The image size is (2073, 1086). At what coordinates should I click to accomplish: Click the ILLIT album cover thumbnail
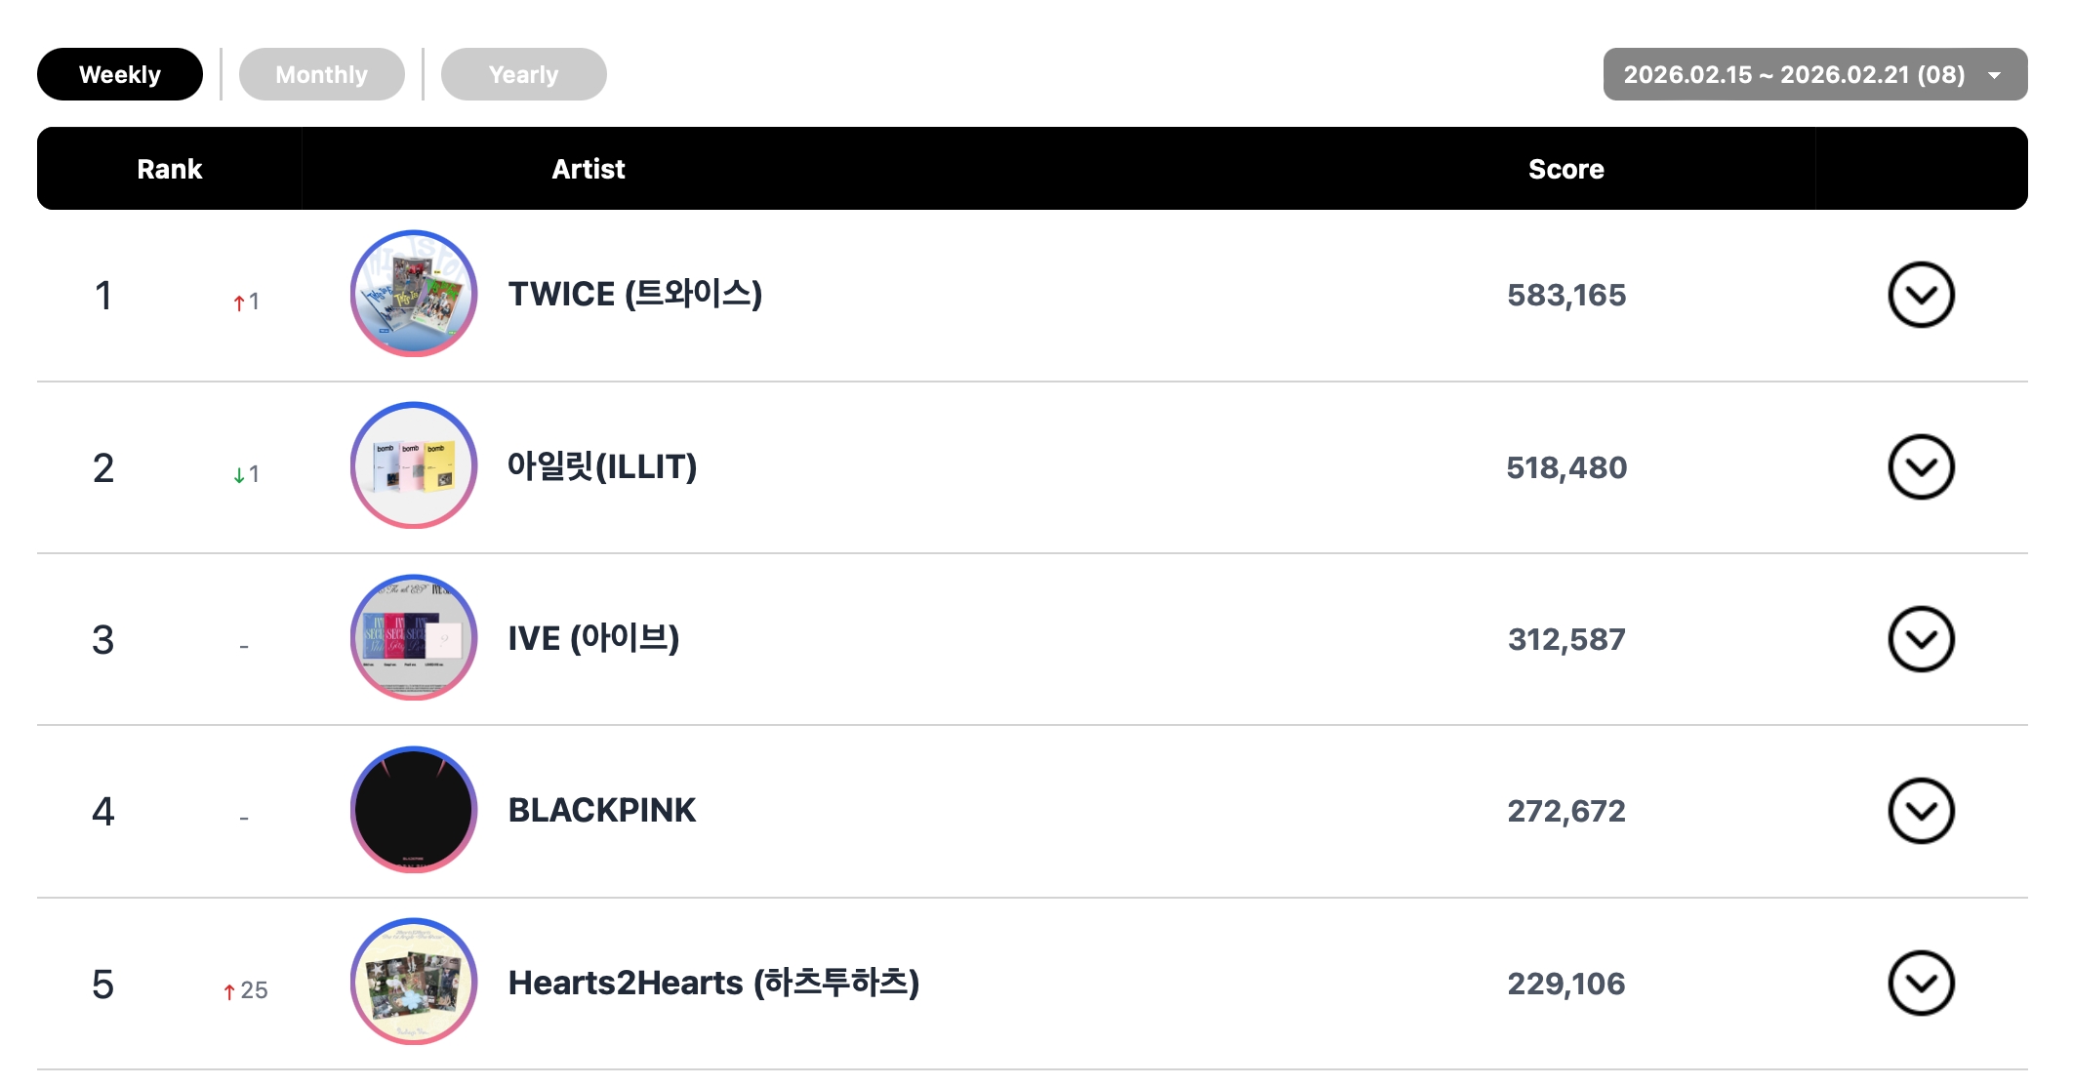pos(414,465)
